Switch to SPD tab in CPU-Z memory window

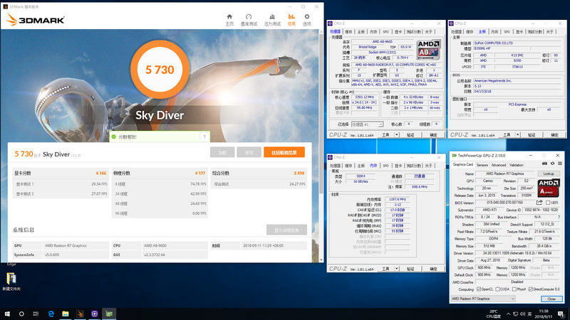click(385, 166)
